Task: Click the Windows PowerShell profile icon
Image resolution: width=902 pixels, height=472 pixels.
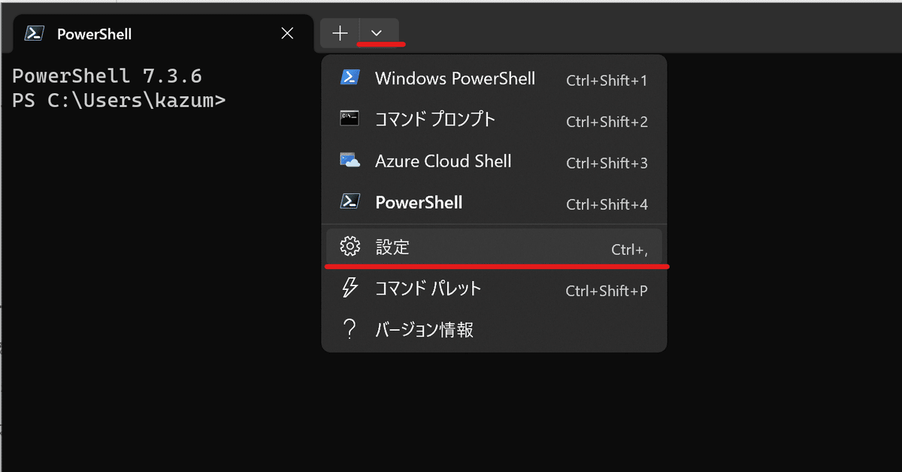Action: click(x=349, y=78)
